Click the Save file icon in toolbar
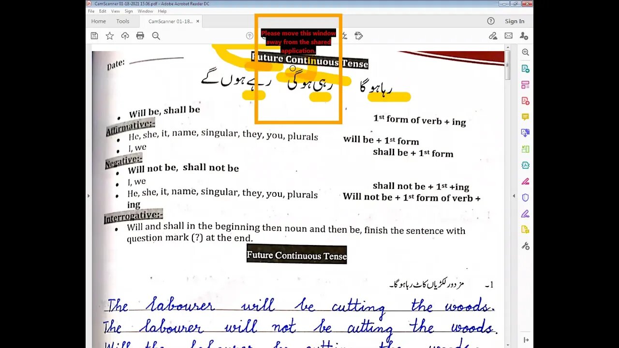 (94, 36)
